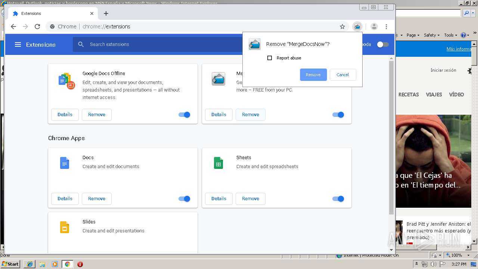Open Brad Pitt y Jennifer Aniston headline
The height and width of the screenshot is (269, 478).
[439, 231]
